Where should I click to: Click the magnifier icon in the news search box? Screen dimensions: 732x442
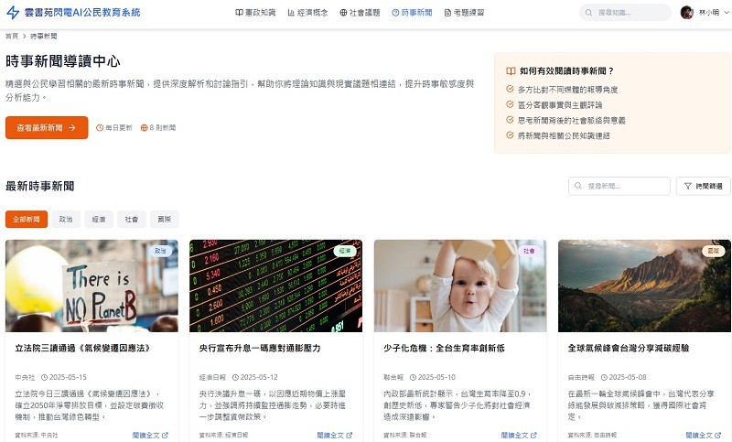tap(578, 186)
